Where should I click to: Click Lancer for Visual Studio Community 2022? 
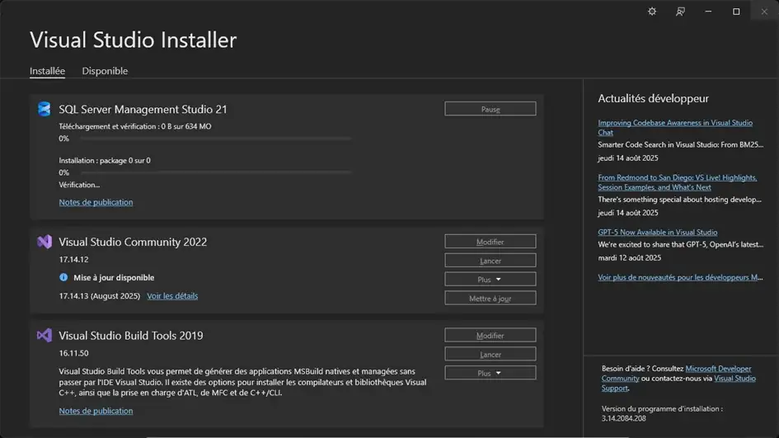pos(490,261)
